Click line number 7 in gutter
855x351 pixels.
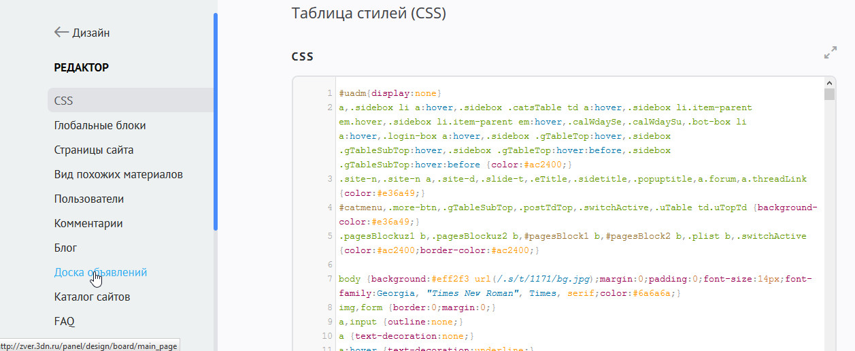coord(329,279)
